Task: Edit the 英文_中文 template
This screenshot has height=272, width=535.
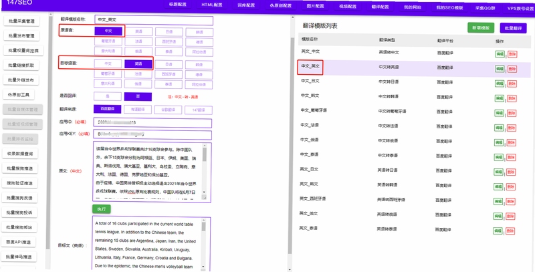Action: click(500, 54)
